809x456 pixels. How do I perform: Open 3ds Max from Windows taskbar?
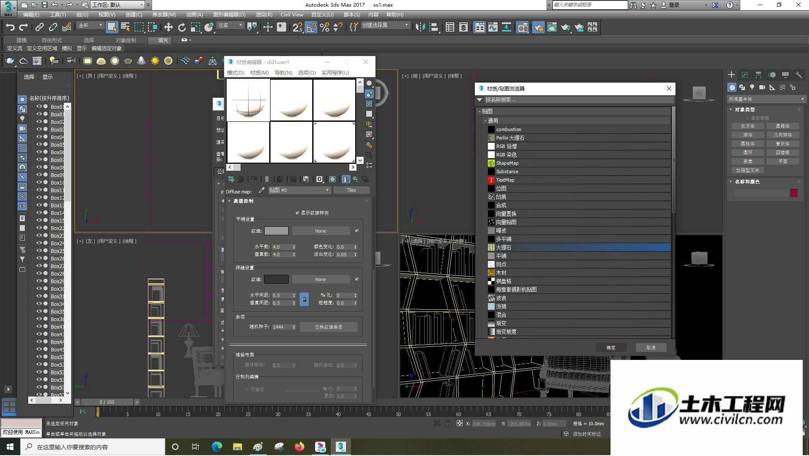tap(340, 447)
